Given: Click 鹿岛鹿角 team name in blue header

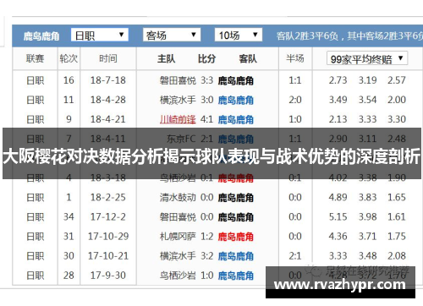Looking at the screenshot, I should pos(41,36).
